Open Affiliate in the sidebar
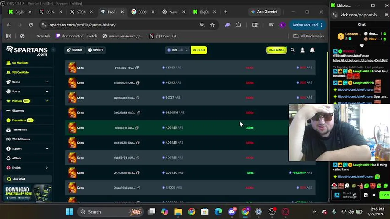This screenshot has width=390, height=219. tap(16, 158)
